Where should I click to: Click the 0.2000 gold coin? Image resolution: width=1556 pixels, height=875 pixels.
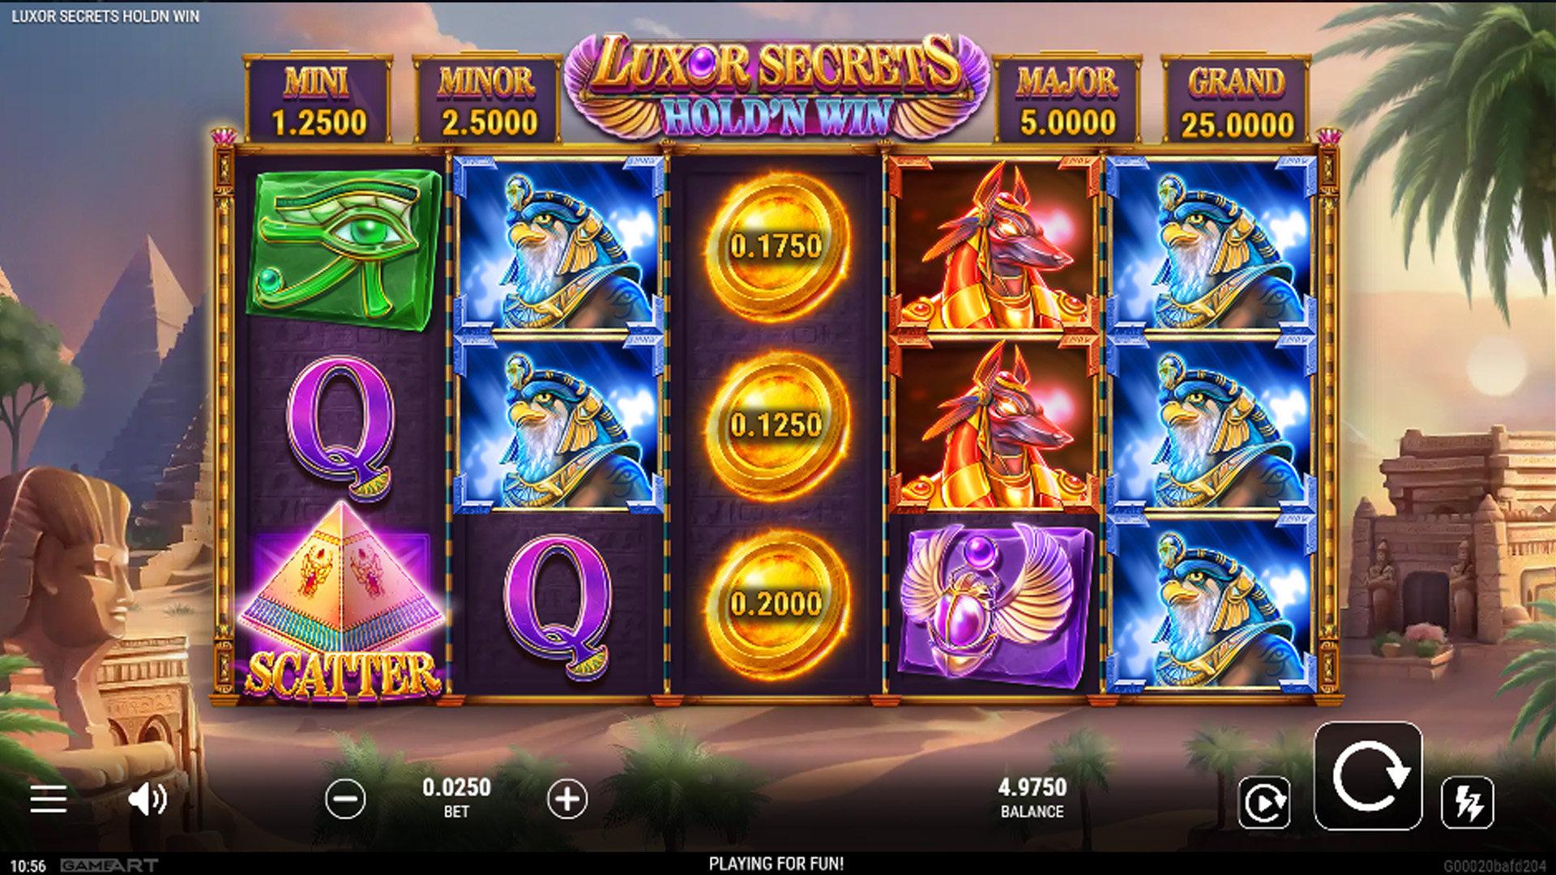776,604
